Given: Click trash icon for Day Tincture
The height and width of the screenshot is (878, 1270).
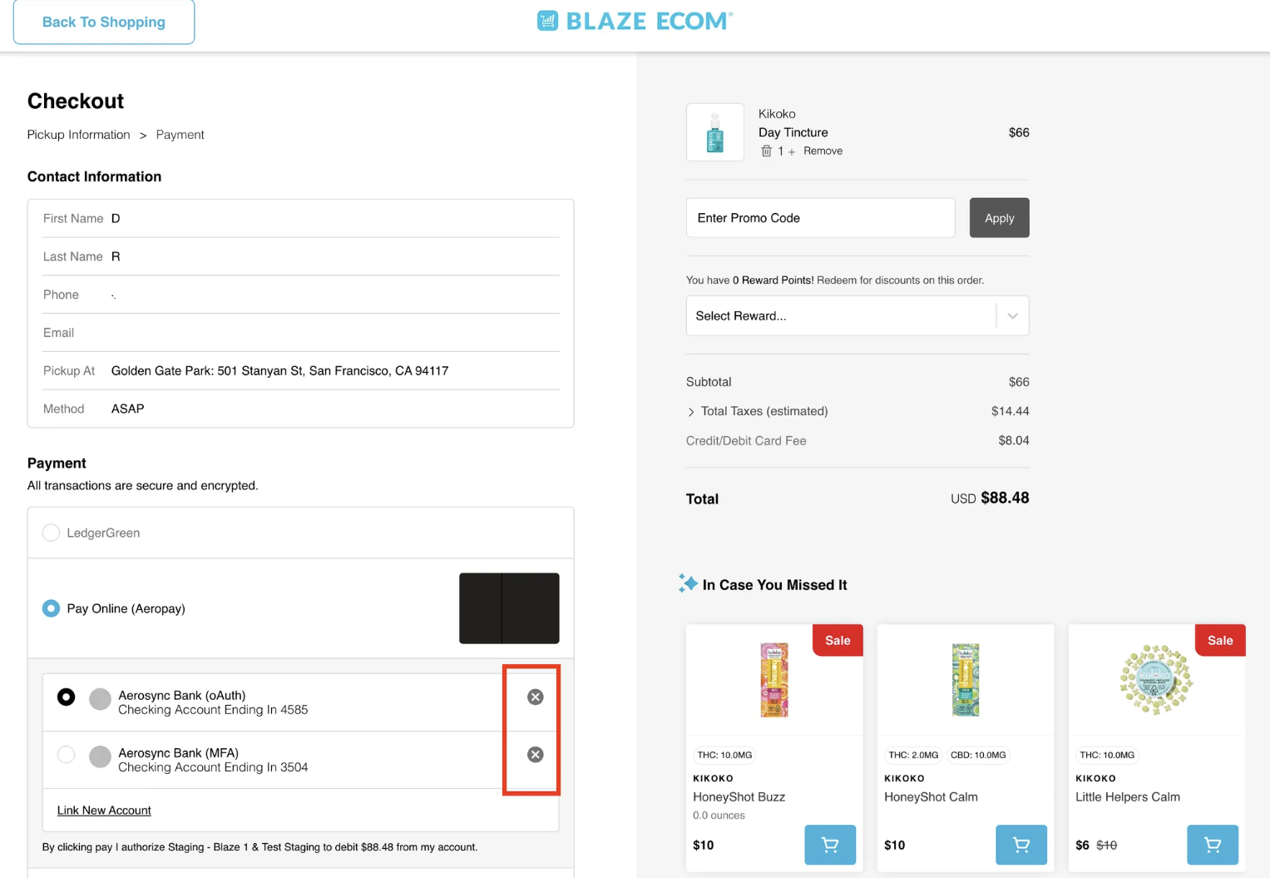Looking at the screenshot, I should pos(766,151).
